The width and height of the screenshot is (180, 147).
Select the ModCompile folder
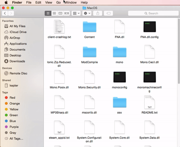89,52
